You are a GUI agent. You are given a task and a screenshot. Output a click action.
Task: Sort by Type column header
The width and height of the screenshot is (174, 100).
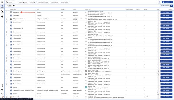(x=38, y=9)
